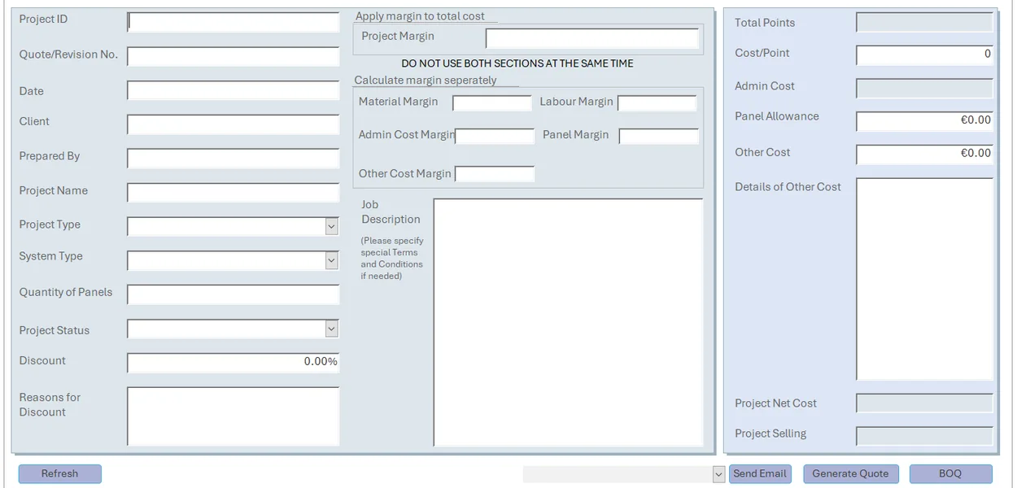Click the Send Email button
This screenshot has height=488, width=1017.
coord(760,474)
